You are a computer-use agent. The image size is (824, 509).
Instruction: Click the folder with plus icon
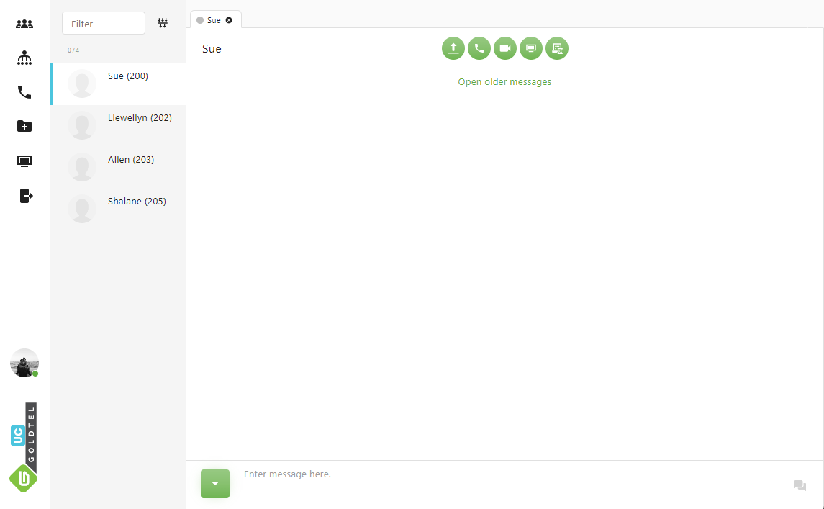point(24,127)
